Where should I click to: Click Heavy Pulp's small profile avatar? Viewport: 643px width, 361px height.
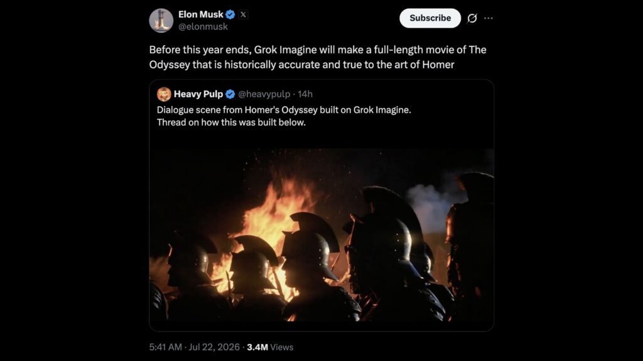coord(164,94)
